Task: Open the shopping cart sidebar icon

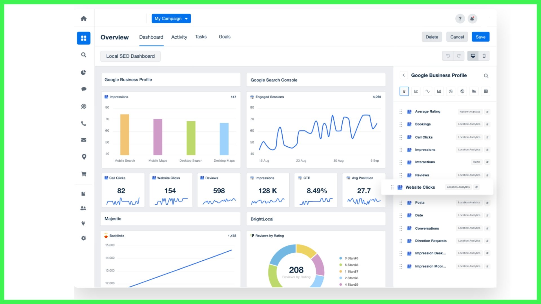Action: (84, 174)
